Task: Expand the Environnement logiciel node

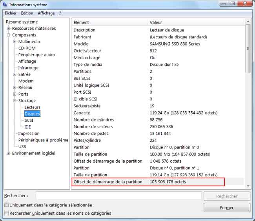Action: click(x=9, y=153)
